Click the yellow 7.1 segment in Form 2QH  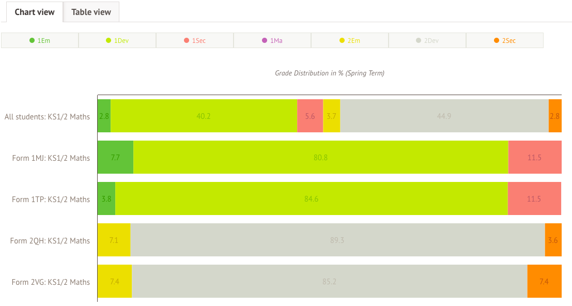(114, 240)
